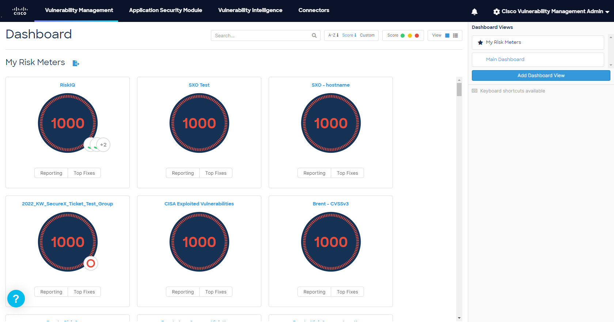Image resolution: width=614 pixels, height=322 pixels.
Task: Click Dashboard Views list down arrow
Action: [x=611, y=65]
